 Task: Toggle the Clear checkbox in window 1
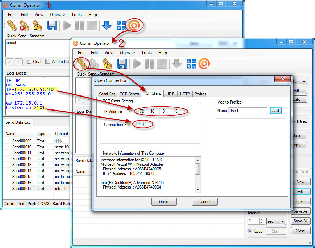pos(29,62)
